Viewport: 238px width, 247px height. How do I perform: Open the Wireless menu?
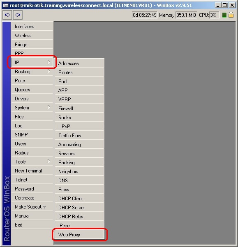[x=32, y=36]
